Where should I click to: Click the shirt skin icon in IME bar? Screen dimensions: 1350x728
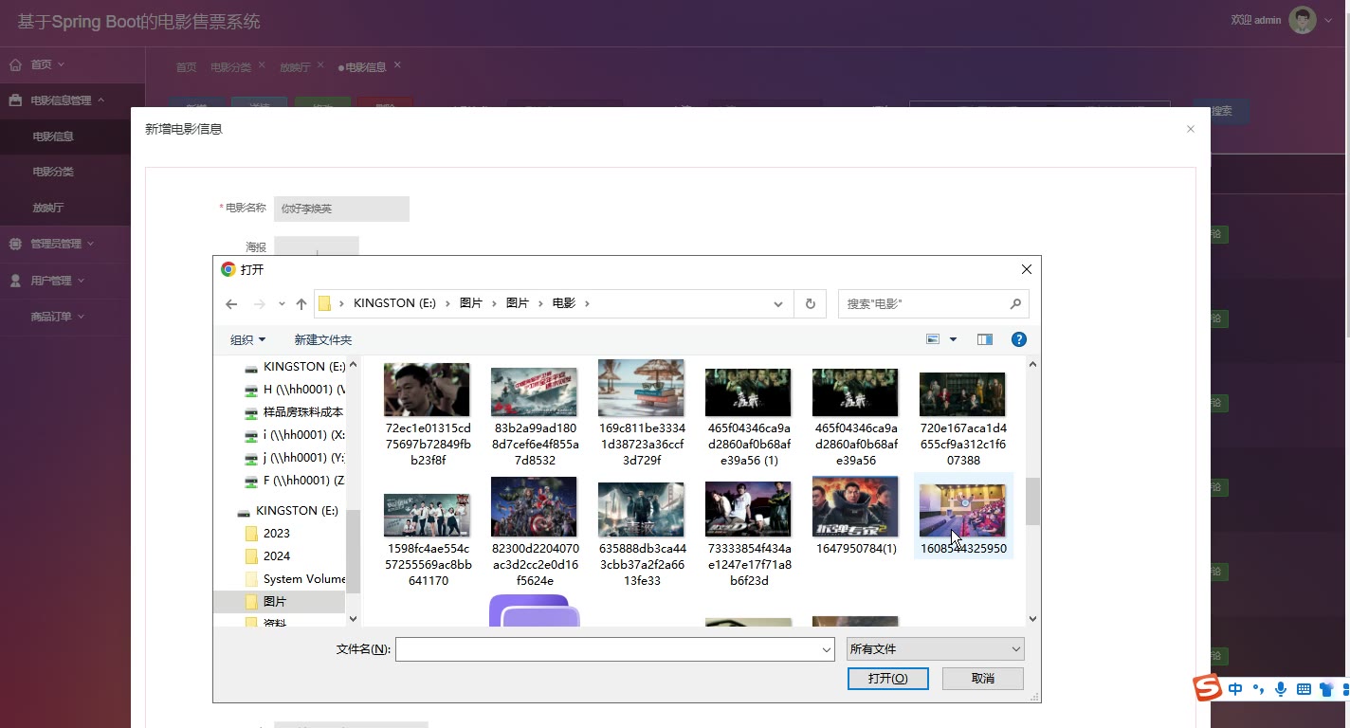1326,689
